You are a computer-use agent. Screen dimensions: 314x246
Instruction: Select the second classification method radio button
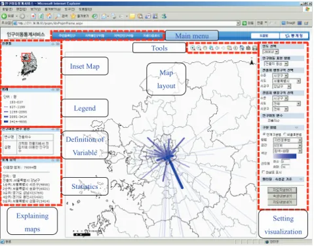pos(285,134)
